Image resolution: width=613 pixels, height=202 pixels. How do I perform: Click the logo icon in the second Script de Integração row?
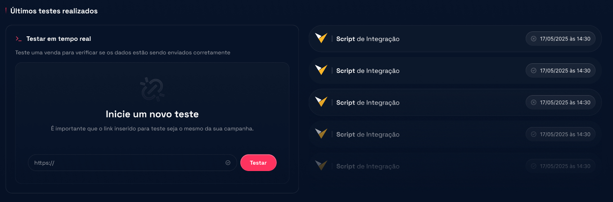[x=321, y=70]
